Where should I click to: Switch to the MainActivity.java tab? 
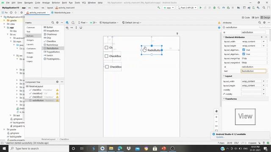point(62,13)
